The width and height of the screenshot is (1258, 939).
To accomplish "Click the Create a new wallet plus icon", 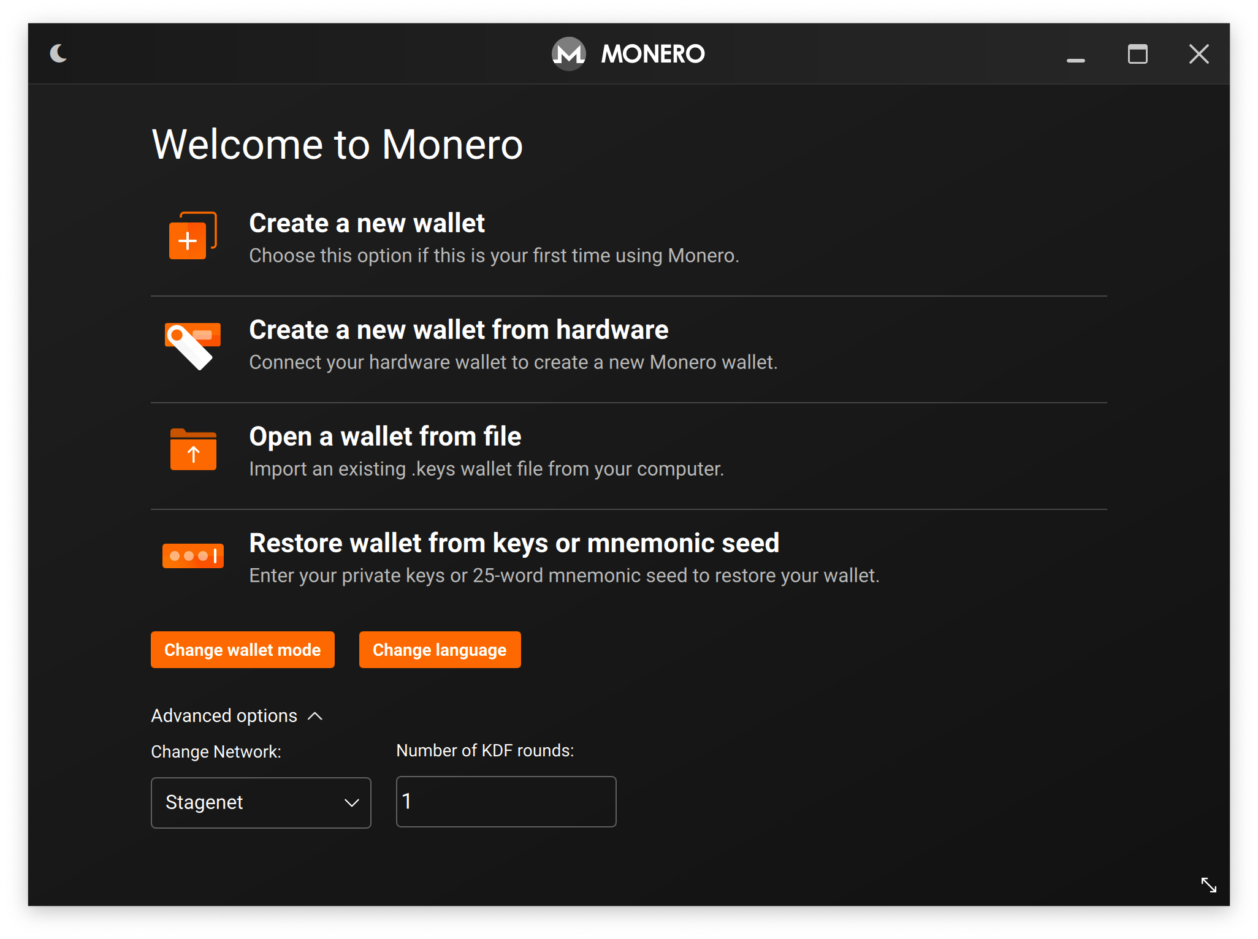I will point(193,236).
